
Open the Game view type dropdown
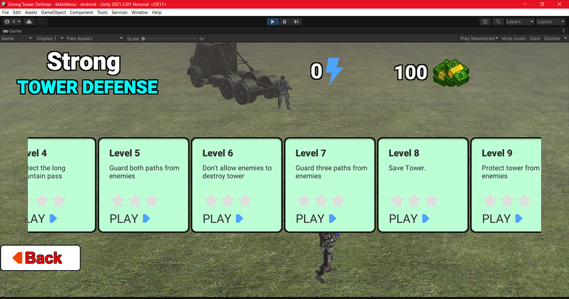[x=17, y=38]
